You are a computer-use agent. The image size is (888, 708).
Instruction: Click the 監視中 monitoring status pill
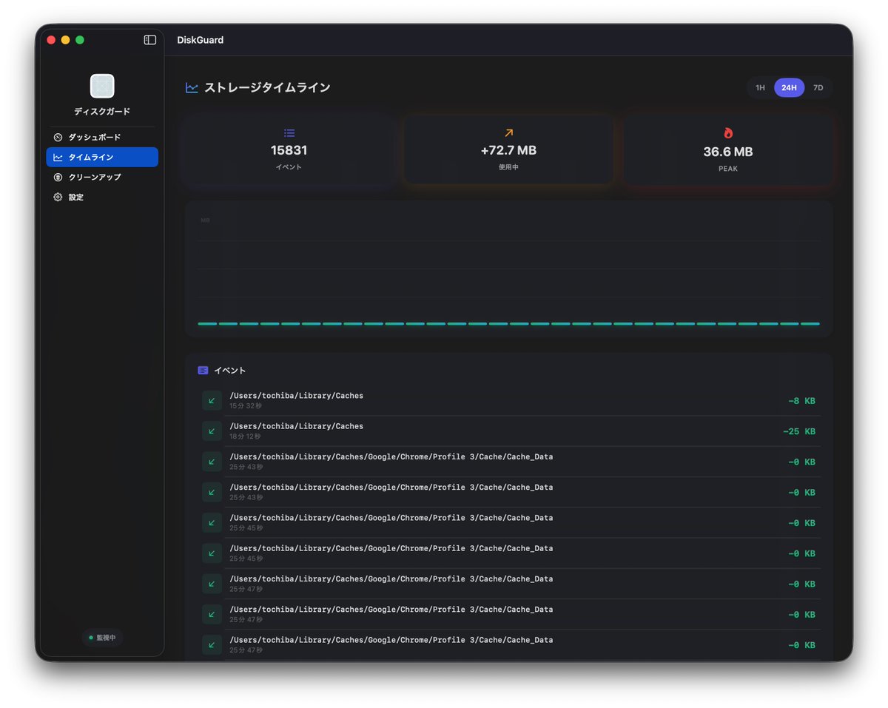pyautogui.click(x=102, y=638)
